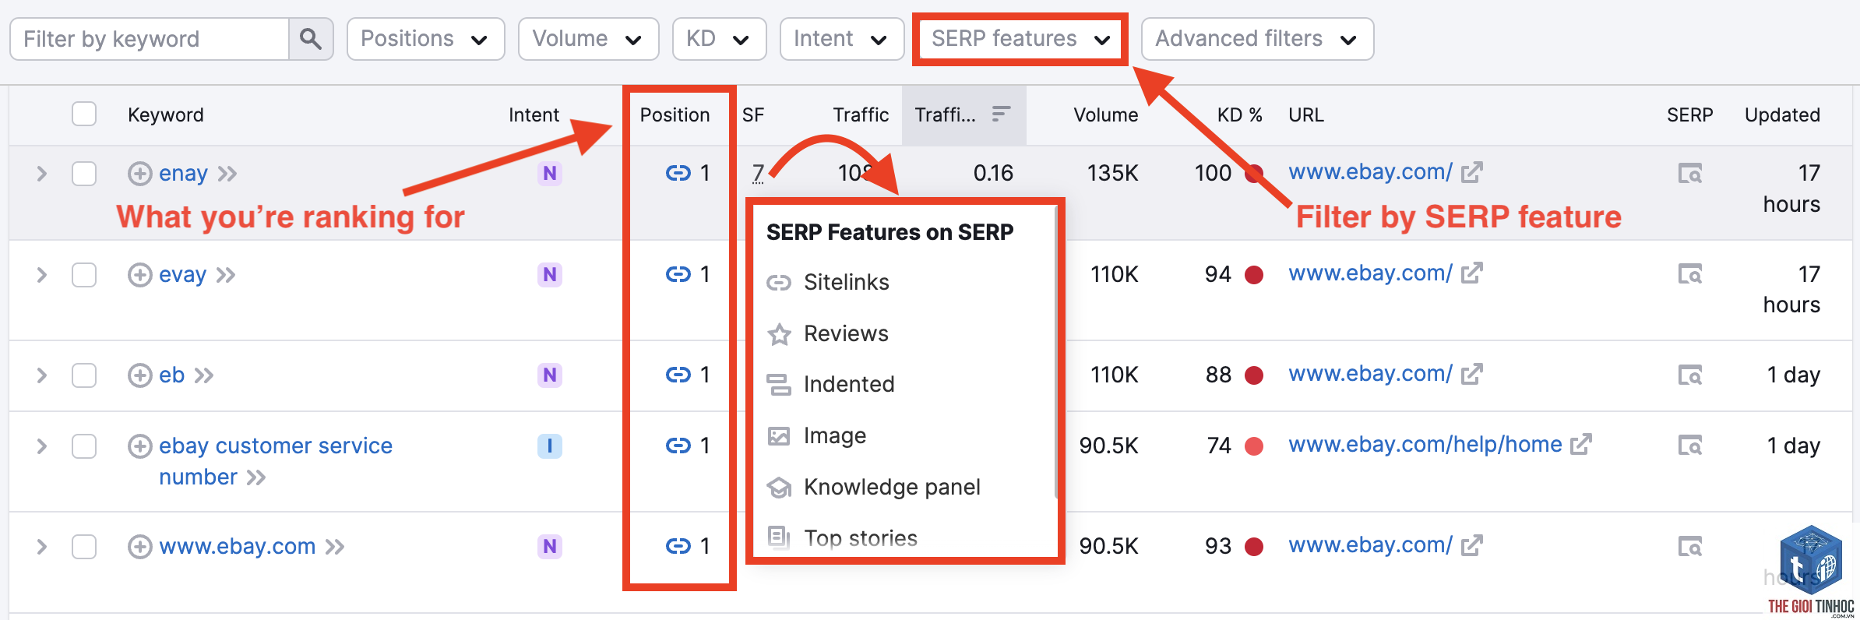Viewport: 1860px width, 620px height.
Task: Check the www.ebay.com keyword row checkbox
Action: [x=84, y=547]
